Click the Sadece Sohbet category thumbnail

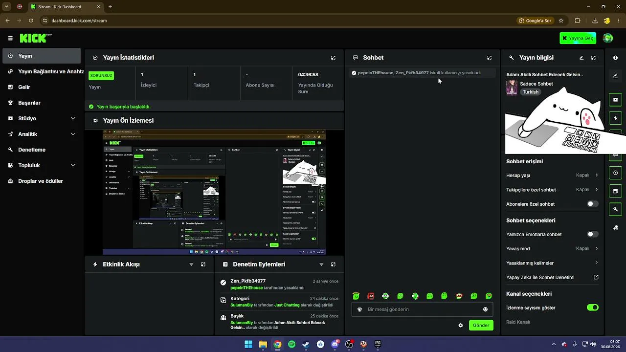[x=512, y=88]
